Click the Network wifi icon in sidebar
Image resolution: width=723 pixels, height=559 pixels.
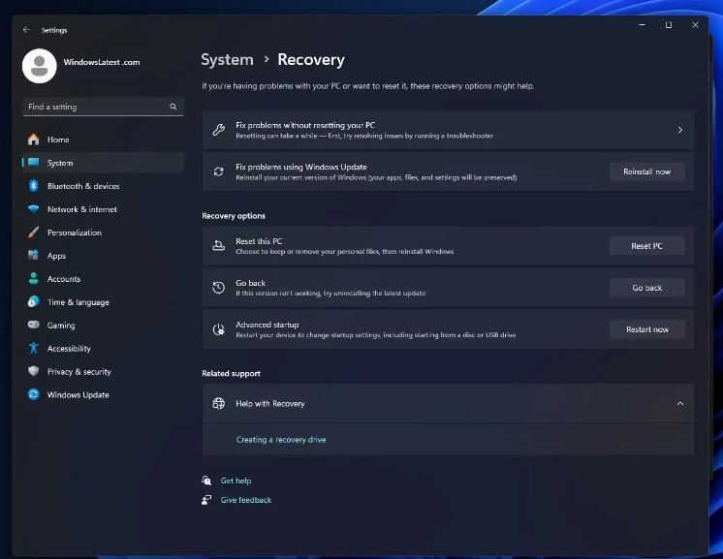tap(34, 208)
